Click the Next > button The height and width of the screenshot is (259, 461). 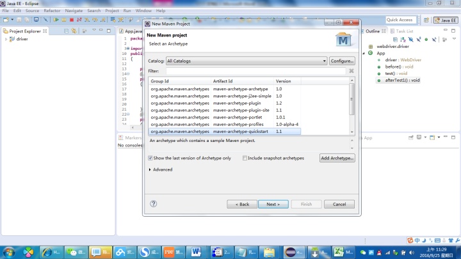(x=273, y=204)
